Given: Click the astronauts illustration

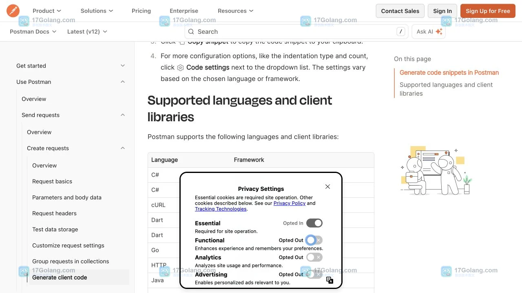Looking at the screenshot, I should coord(436,170).
